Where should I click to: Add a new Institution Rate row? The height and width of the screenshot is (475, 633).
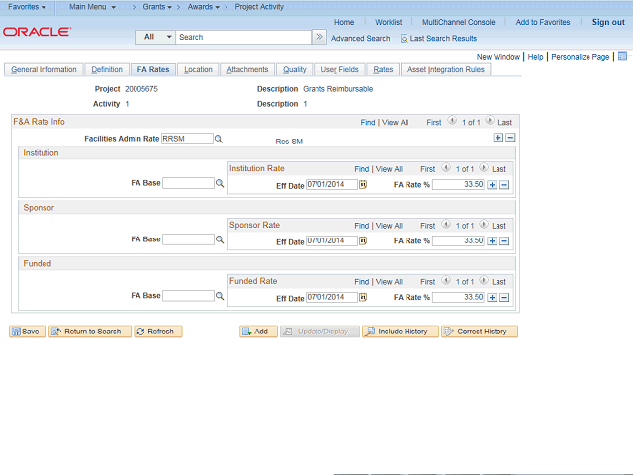(x=492, y=185)
